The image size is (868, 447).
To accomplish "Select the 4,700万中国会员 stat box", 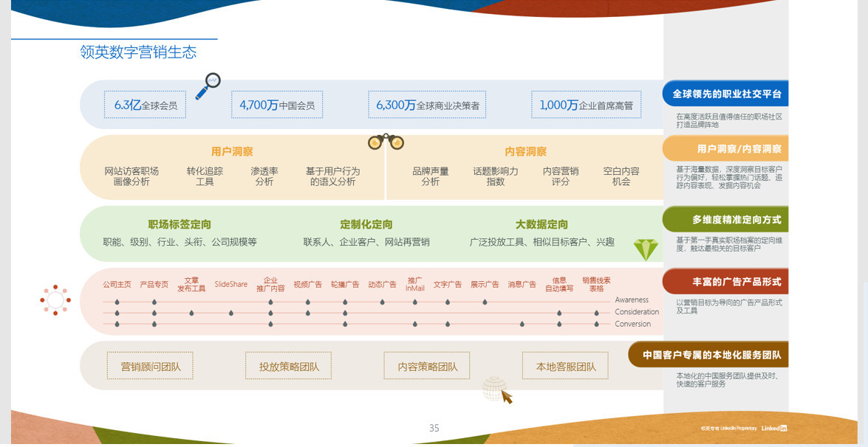I will coord(277,105).
